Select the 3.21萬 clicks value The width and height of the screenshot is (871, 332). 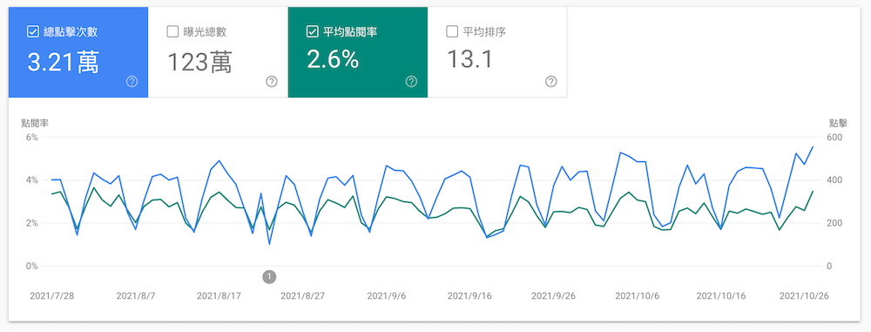tap(63, 62)
